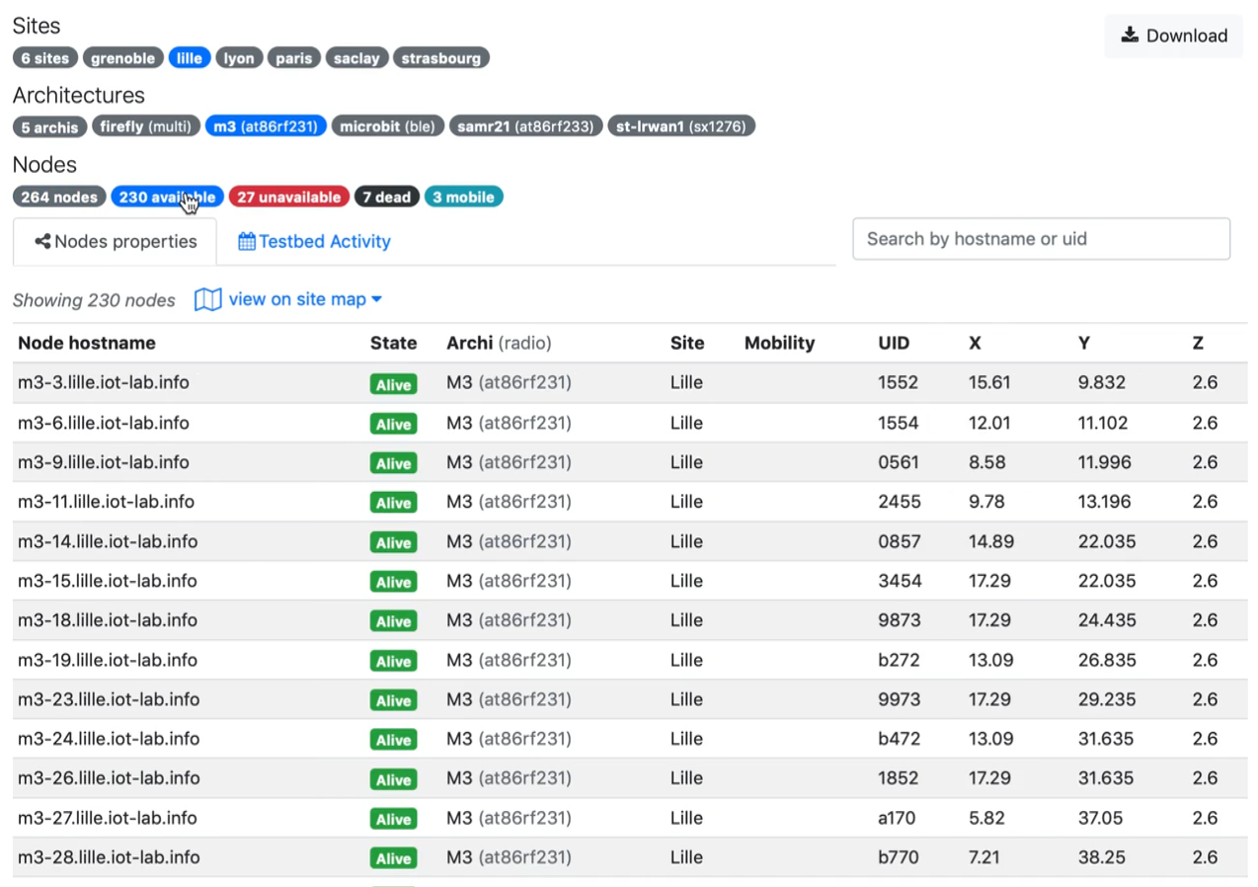This screenshot has height=887, width=1258.
Task: Filter by firefly (multi) architecture
Action: click(146, 126)
